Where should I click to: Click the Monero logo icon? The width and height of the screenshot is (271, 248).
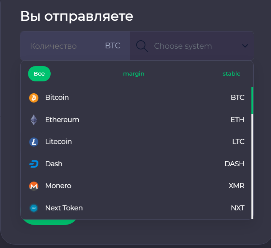click(34, 186)
